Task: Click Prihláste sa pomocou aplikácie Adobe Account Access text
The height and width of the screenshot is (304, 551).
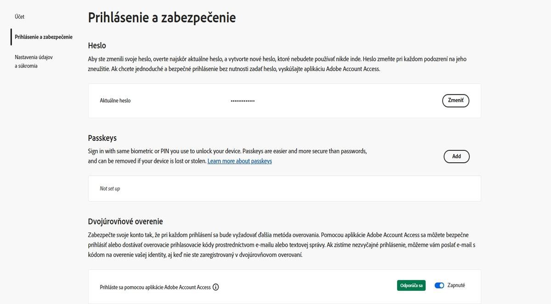Action: (x=155, y=287)
